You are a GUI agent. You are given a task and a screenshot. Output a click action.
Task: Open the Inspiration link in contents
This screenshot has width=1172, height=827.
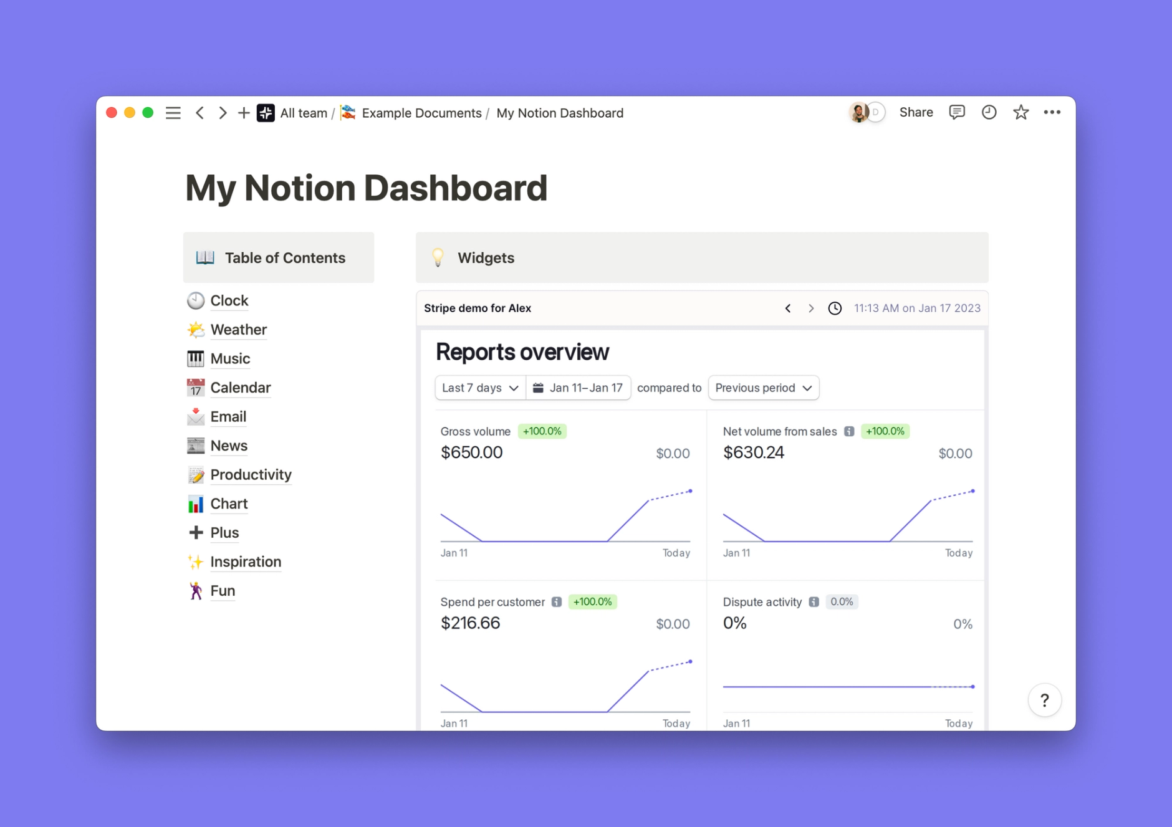coord(246,562)
